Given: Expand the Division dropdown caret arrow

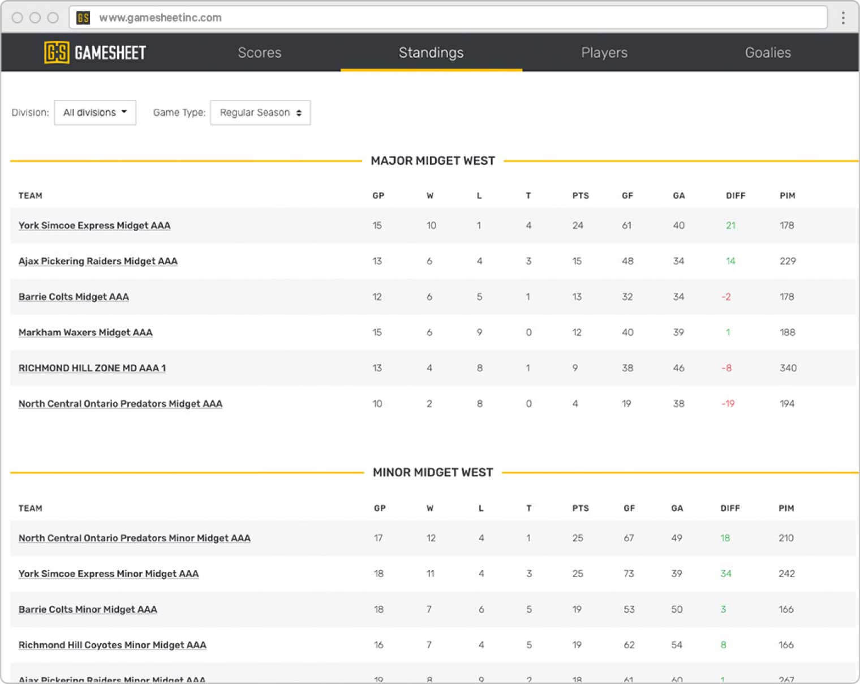Looking at the screenshot, I should pos(125,112).
